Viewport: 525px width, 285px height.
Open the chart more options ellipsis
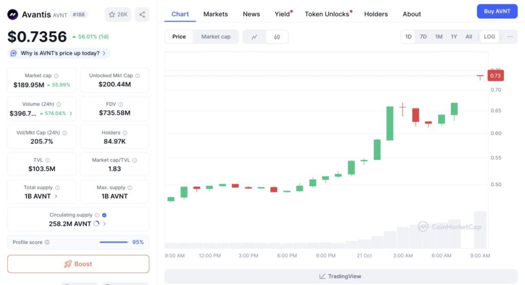point(510,37)
